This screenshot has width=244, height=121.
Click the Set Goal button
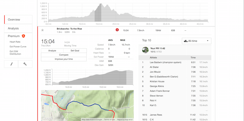tap(75, 50)
